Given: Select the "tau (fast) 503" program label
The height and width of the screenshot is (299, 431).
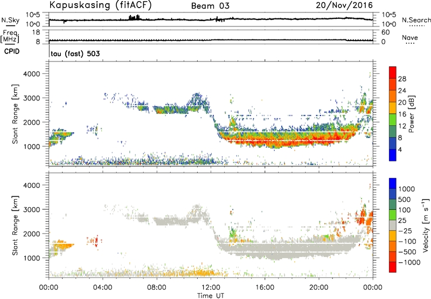Looking at the screenshot, I should [x=75, y=53].
